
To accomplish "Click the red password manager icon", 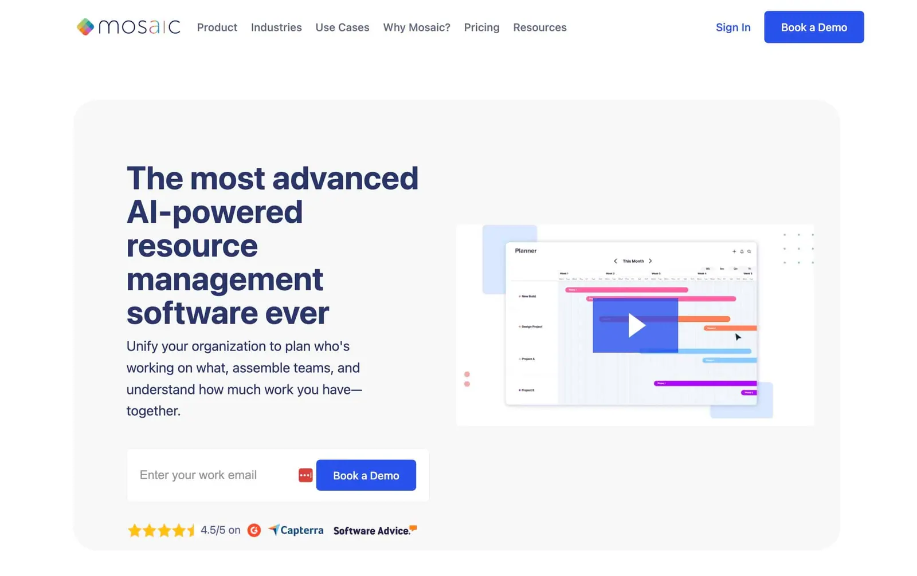I will click(305, 475).
